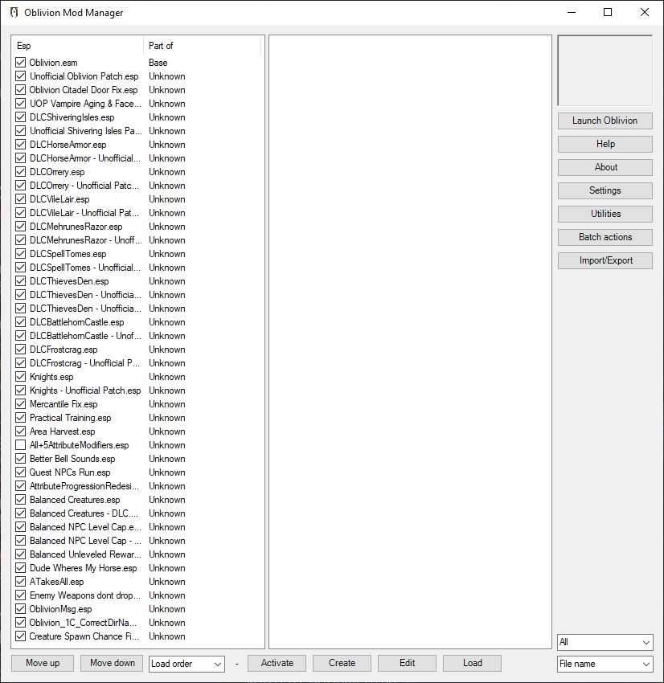Uncheck Area Harvest.esp checkbox
Image resolution: width=664 pixels, height=683 pixels.
[20, 431]
